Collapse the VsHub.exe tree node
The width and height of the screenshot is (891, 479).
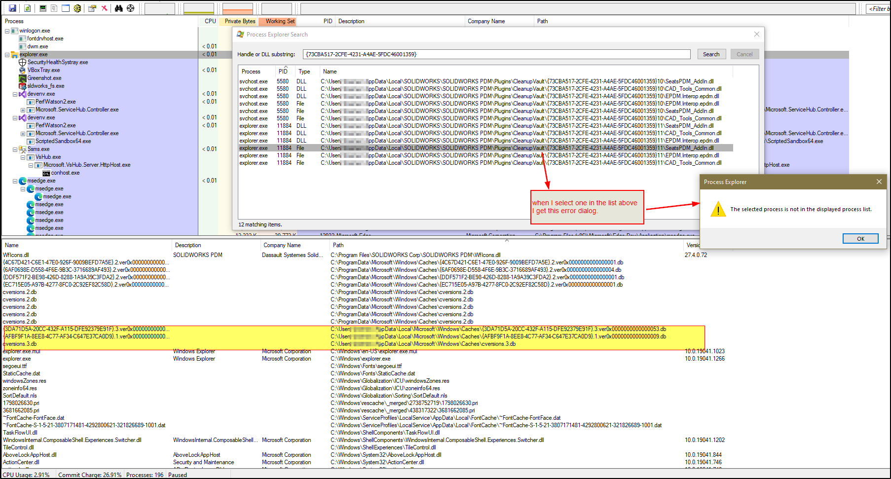(x=23, y=157)
